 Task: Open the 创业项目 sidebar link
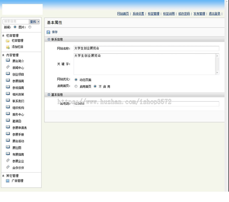(18, 74)
